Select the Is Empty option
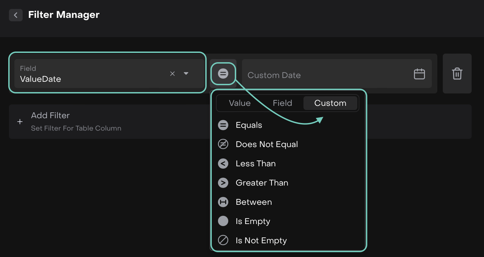The width and height of the screenshot is (484, 257). pyautogui.click(x=253, y=221)
